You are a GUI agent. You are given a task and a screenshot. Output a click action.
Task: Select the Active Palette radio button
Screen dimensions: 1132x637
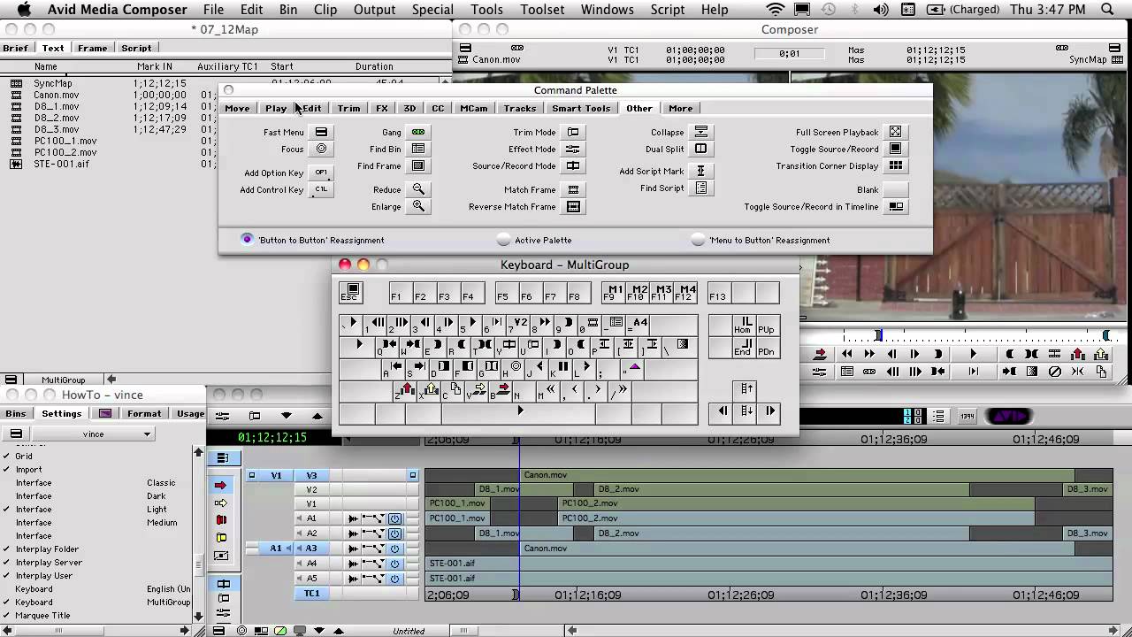[x=503, y=240]
